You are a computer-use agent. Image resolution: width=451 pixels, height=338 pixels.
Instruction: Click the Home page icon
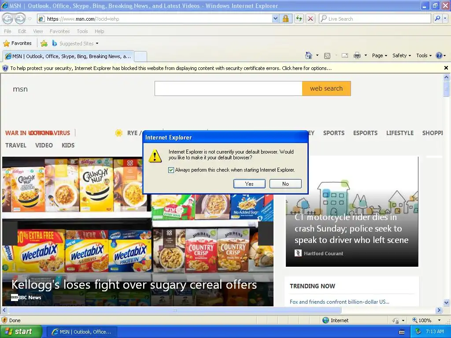(x=309, y=55)
